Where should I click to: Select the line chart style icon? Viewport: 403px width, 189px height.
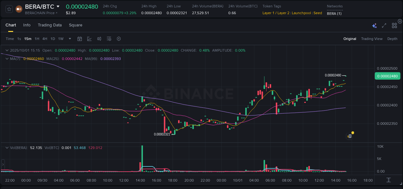point(89,39)
